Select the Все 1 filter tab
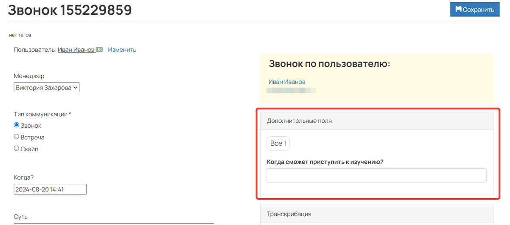The image size is (510, 225). (278, 143)
